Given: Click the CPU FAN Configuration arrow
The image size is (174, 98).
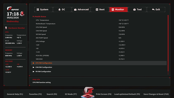Looking at the screenshot, I should [33, 63].
